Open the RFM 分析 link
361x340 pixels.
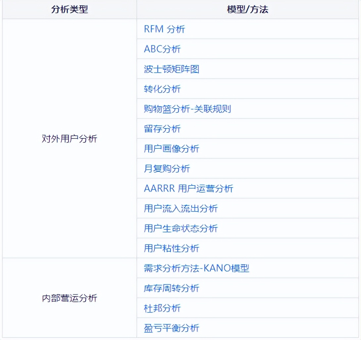(x=164, y=29)
